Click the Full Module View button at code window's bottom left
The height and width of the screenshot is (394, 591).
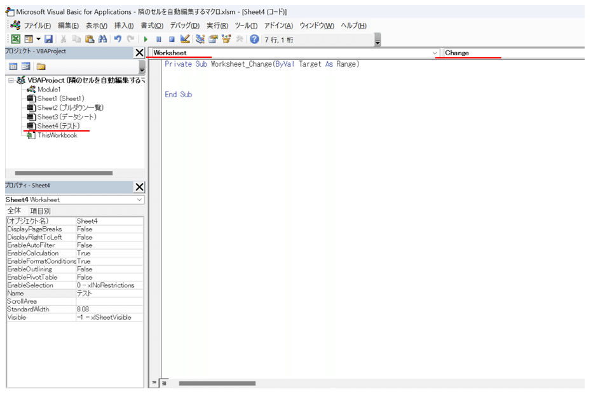point(164,383)
